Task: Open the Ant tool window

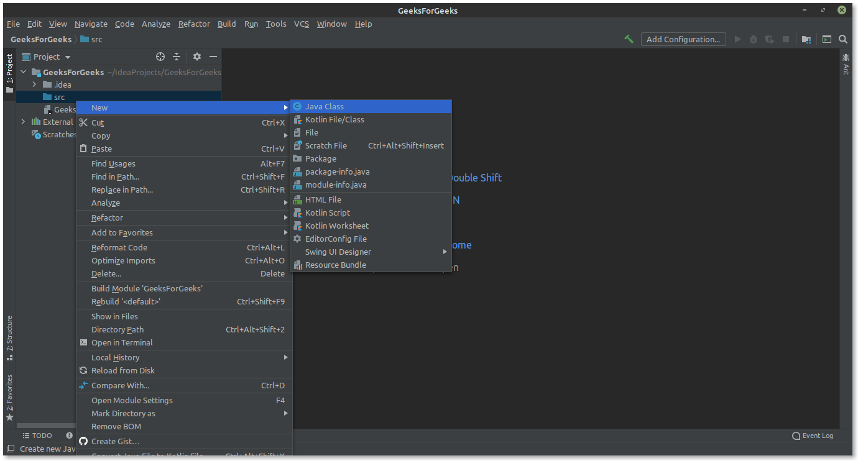Action: point(846,65)
